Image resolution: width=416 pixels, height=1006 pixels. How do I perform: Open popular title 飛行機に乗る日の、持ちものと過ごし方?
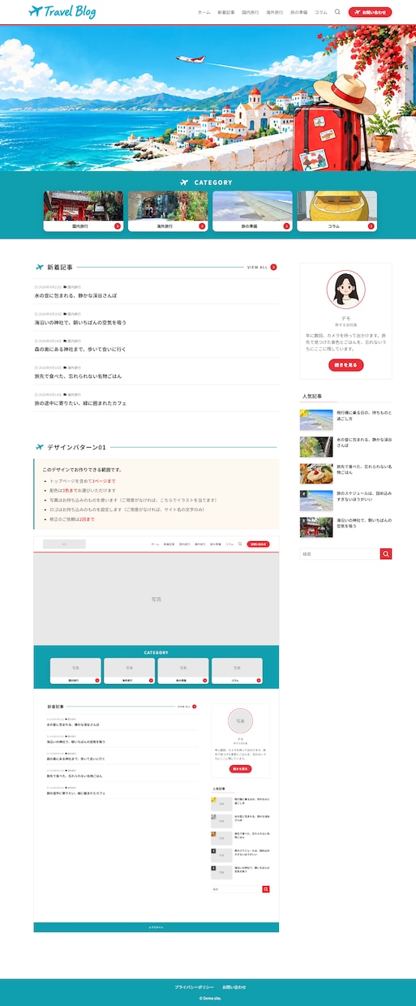click(364, 415)
